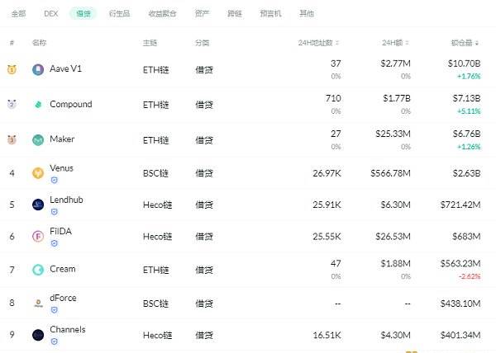Click the shield badge under dForce
This screenshot has width=496, height=353.
[x=55, y=310]
